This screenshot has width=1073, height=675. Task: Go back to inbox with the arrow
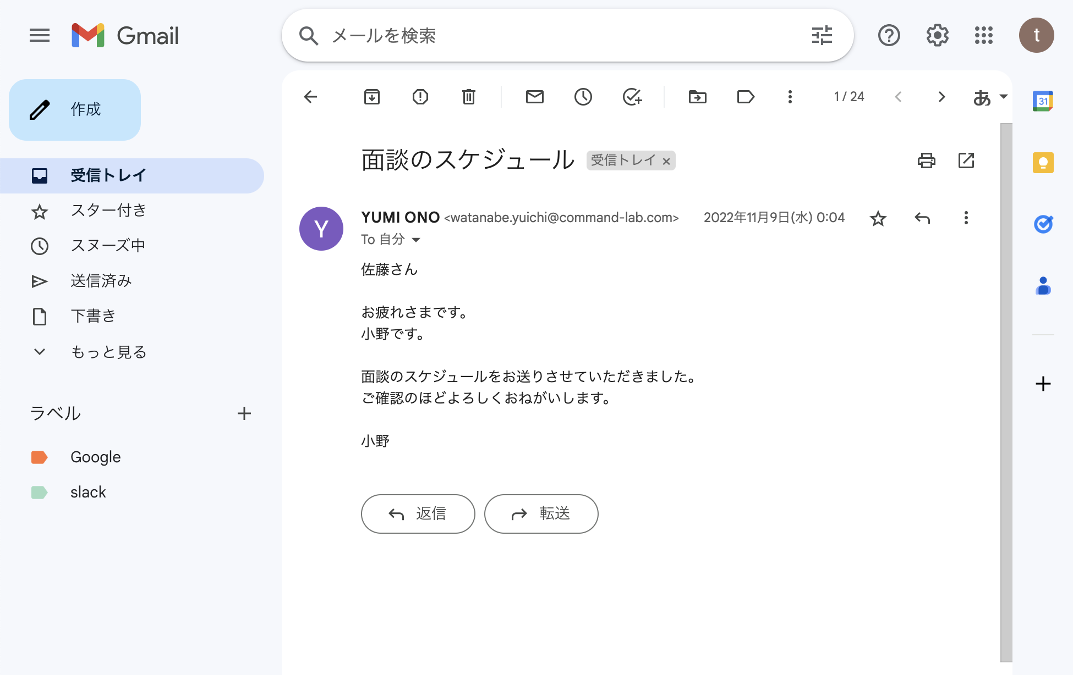pos(310,97)
